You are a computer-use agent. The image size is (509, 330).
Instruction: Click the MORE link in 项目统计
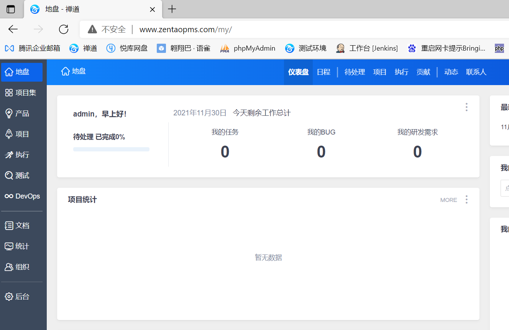pyautogui.click(x=448, y=200)
